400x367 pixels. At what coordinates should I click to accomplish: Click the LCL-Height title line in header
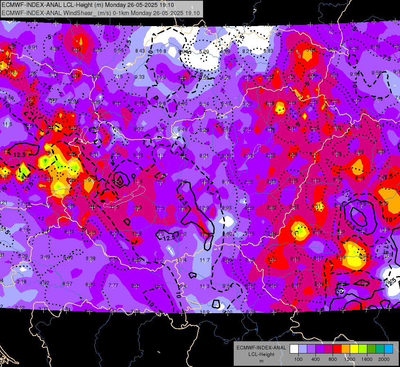[x=88, y=5]
